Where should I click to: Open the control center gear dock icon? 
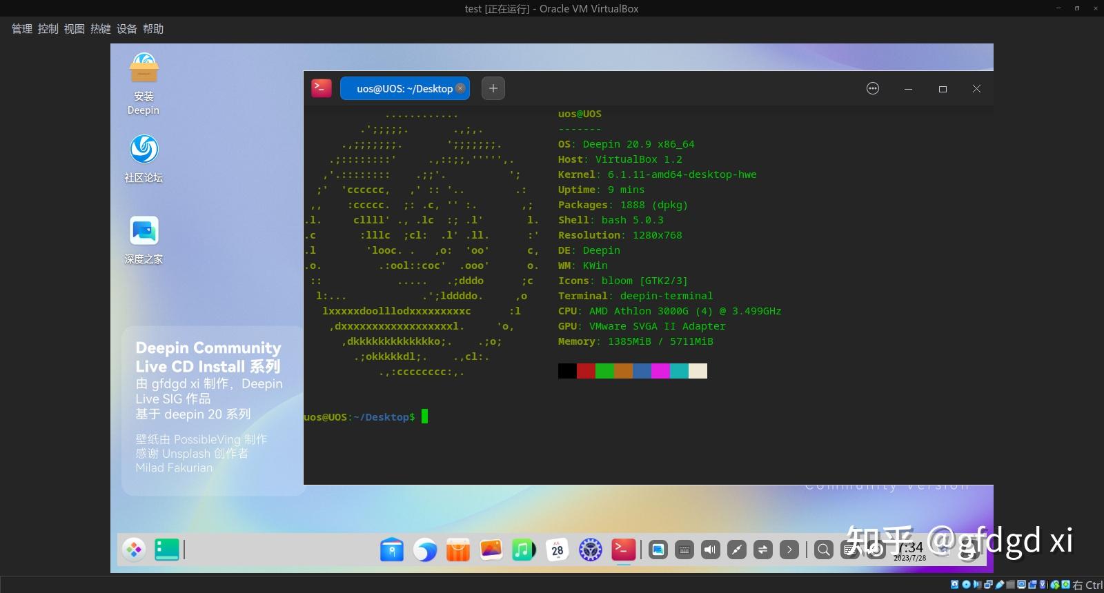591,550
